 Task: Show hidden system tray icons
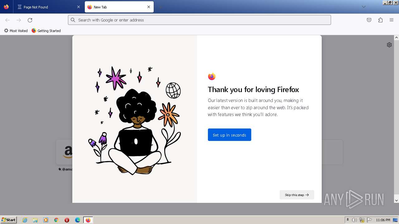(x=348, y=220)
